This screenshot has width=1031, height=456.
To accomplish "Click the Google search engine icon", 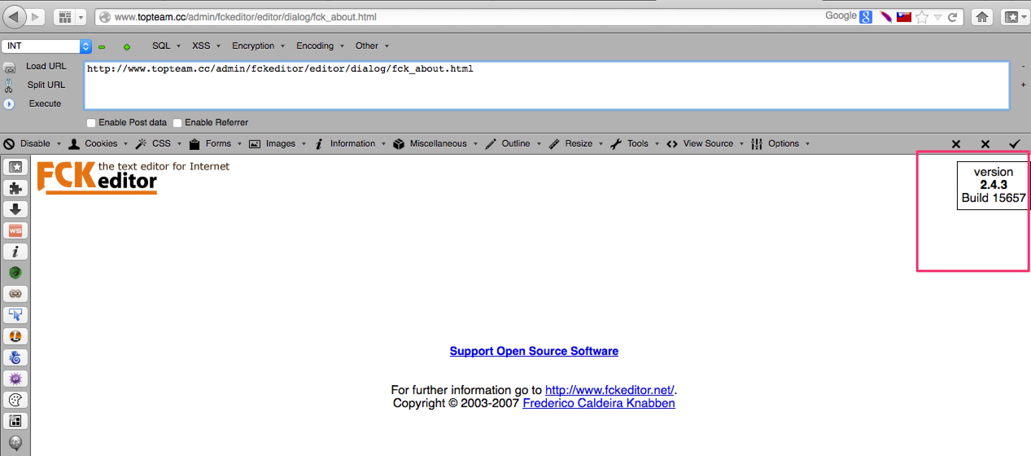I will [x=865, y=17].
